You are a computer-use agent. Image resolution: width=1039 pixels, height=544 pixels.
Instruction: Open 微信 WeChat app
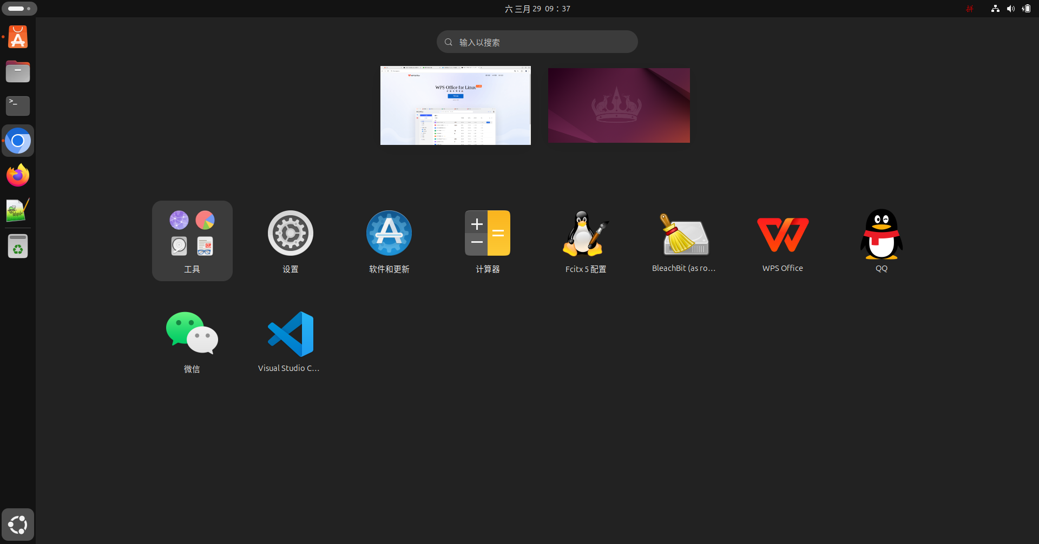[192, 341]
